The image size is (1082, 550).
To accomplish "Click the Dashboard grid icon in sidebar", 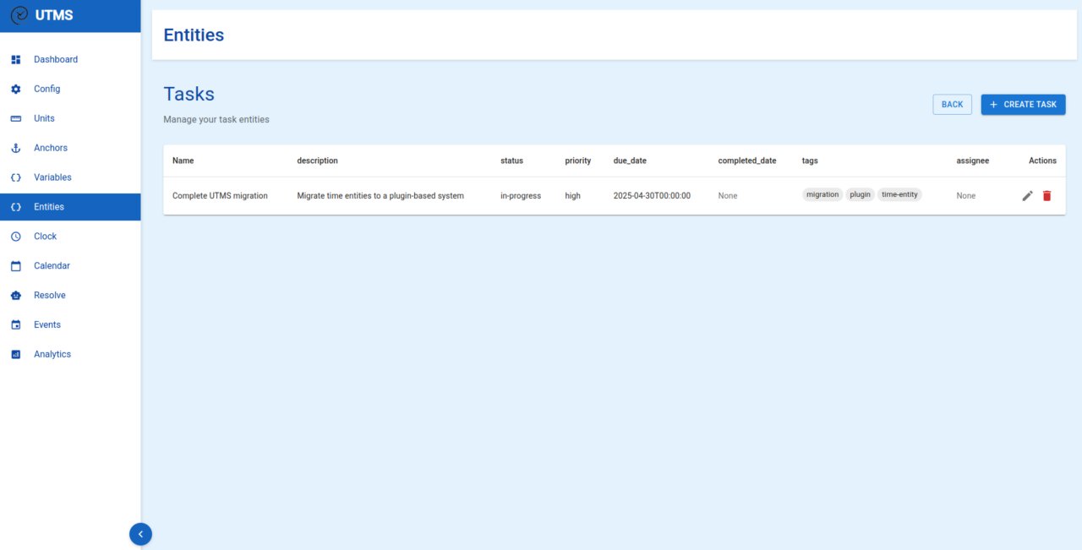I will point(15,60).
